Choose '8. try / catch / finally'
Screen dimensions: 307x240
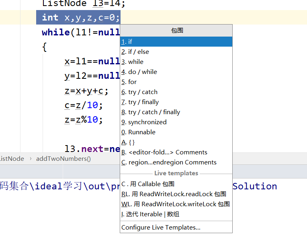coord(176,112)
